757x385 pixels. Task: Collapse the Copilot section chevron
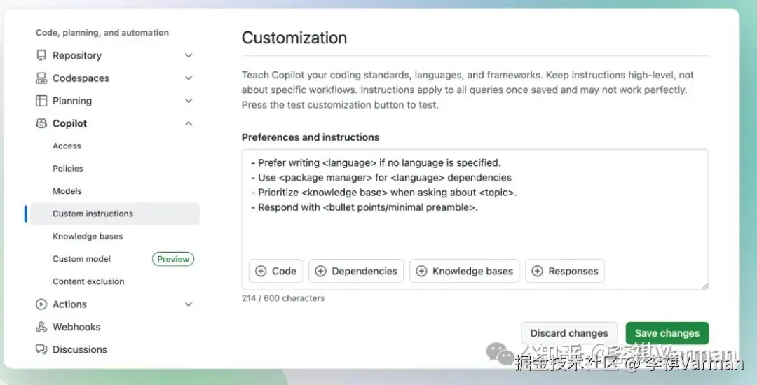189,123
